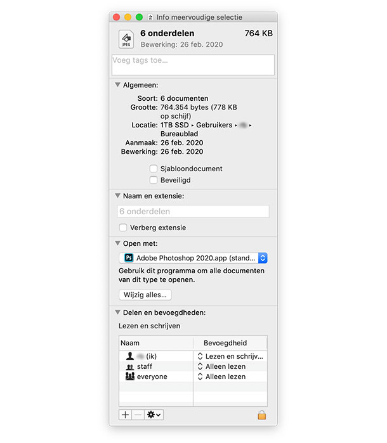Click the JPEG file icon in header
This screenshot has height=443, width=387.
(x=126, y=39)
